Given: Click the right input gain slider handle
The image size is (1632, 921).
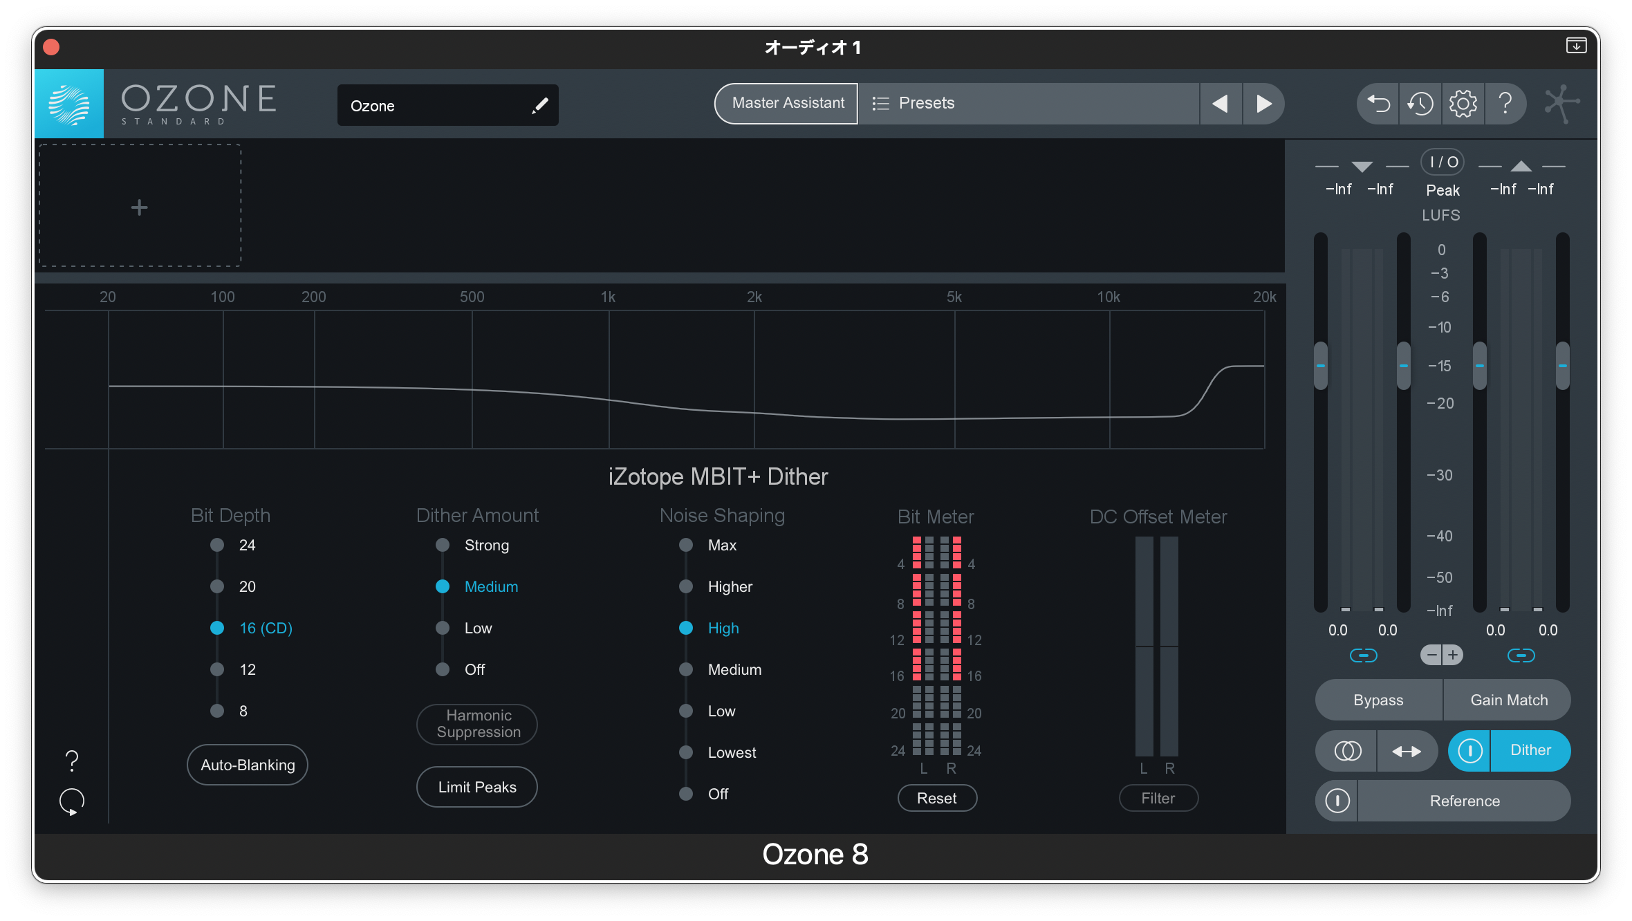Looking at the screenshot, I should click(1404, 365).
